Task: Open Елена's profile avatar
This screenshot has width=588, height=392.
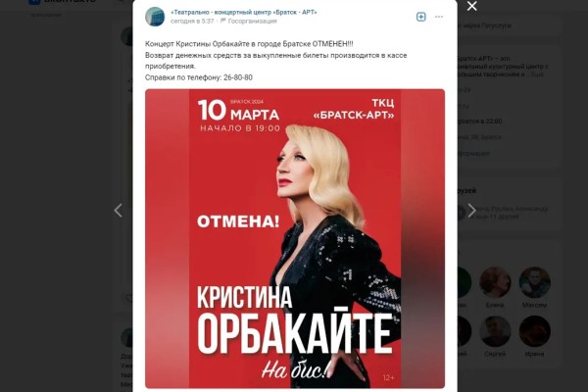Action: [x=495, y=282]
